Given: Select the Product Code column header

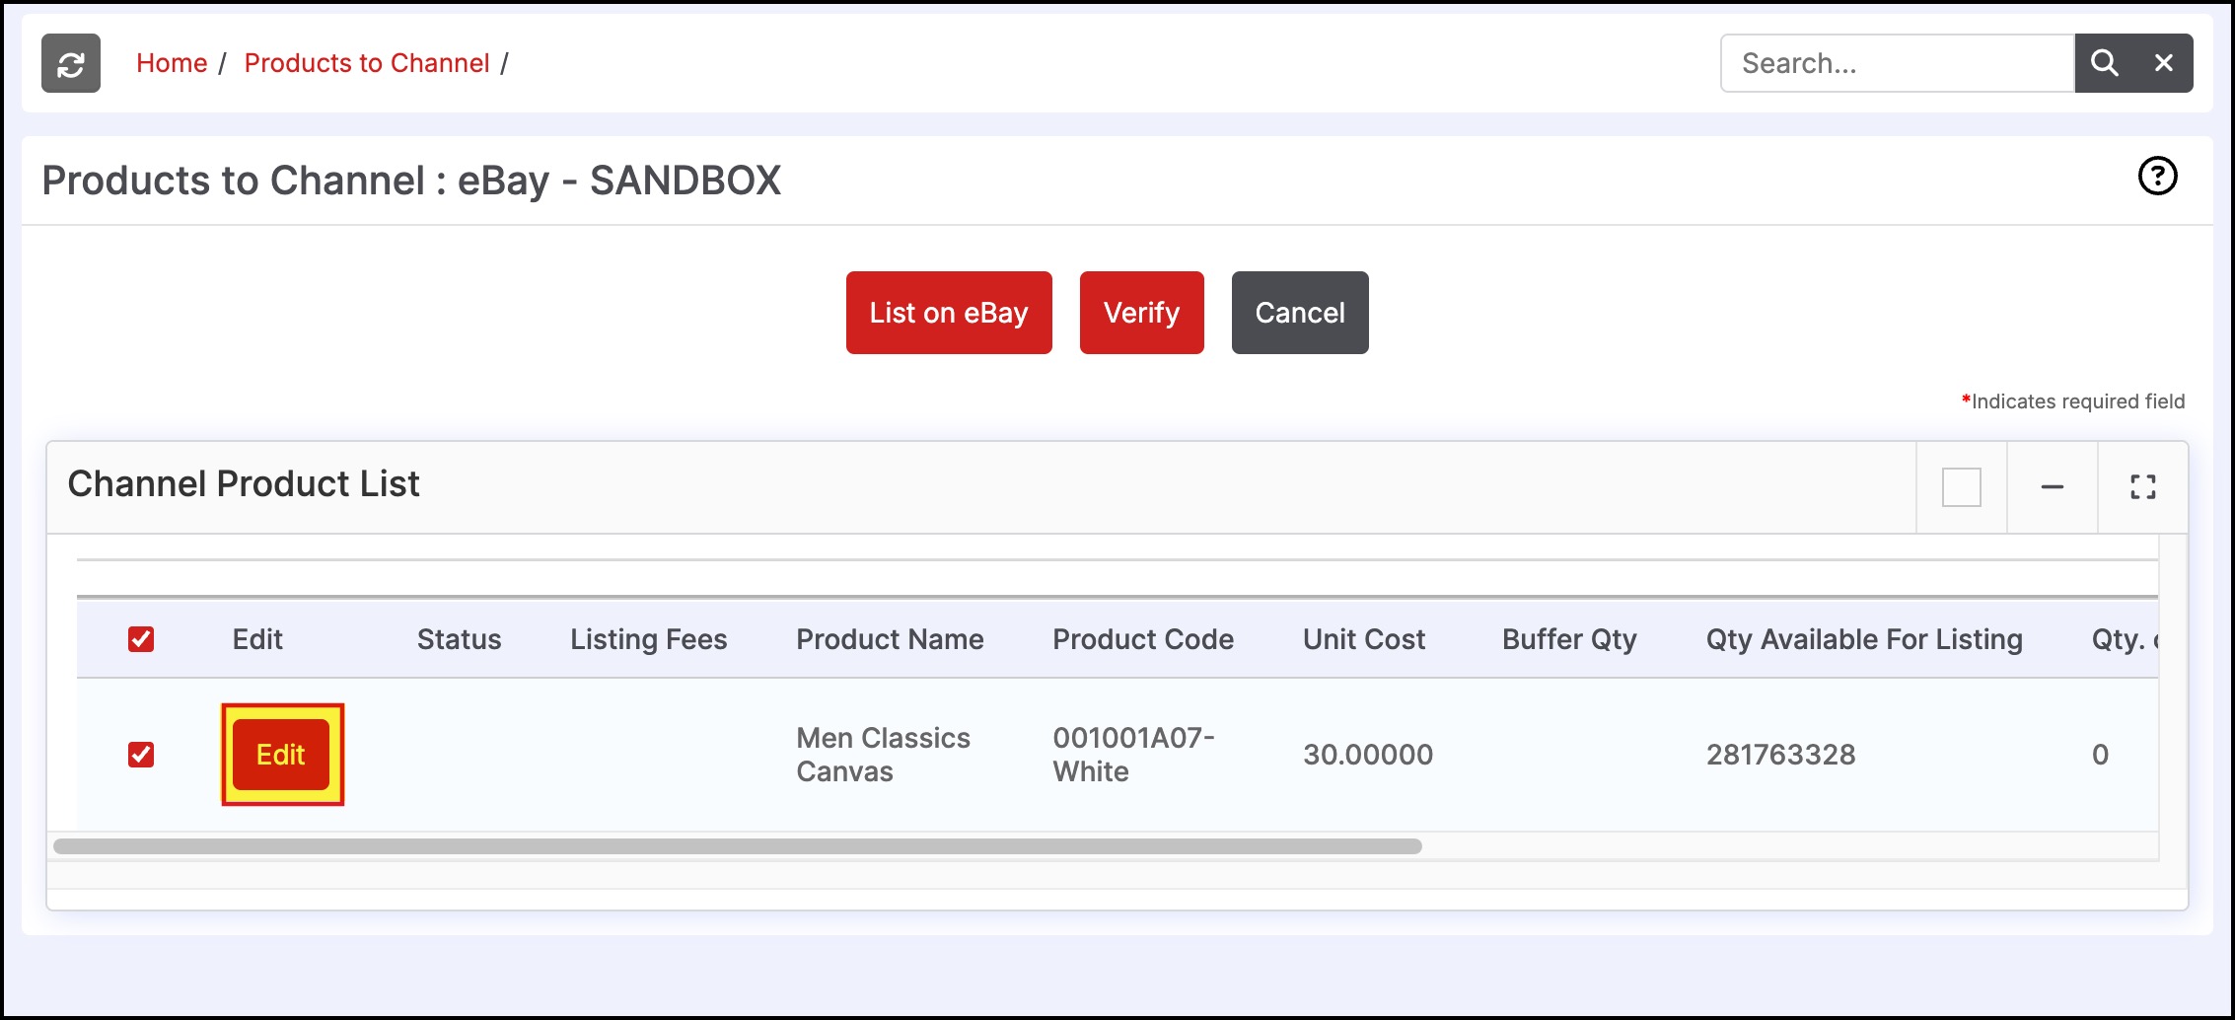Looking at the screenshot, I should coord(1143,639).
